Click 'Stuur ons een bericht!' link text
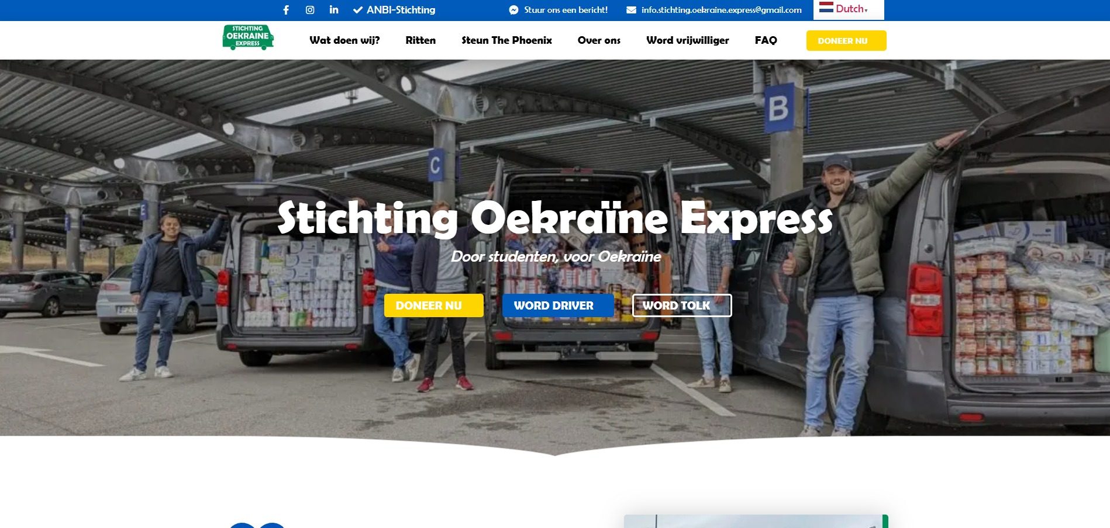Image resolution: width=1110 pixels, height=528 pixels. coord(566,10)
